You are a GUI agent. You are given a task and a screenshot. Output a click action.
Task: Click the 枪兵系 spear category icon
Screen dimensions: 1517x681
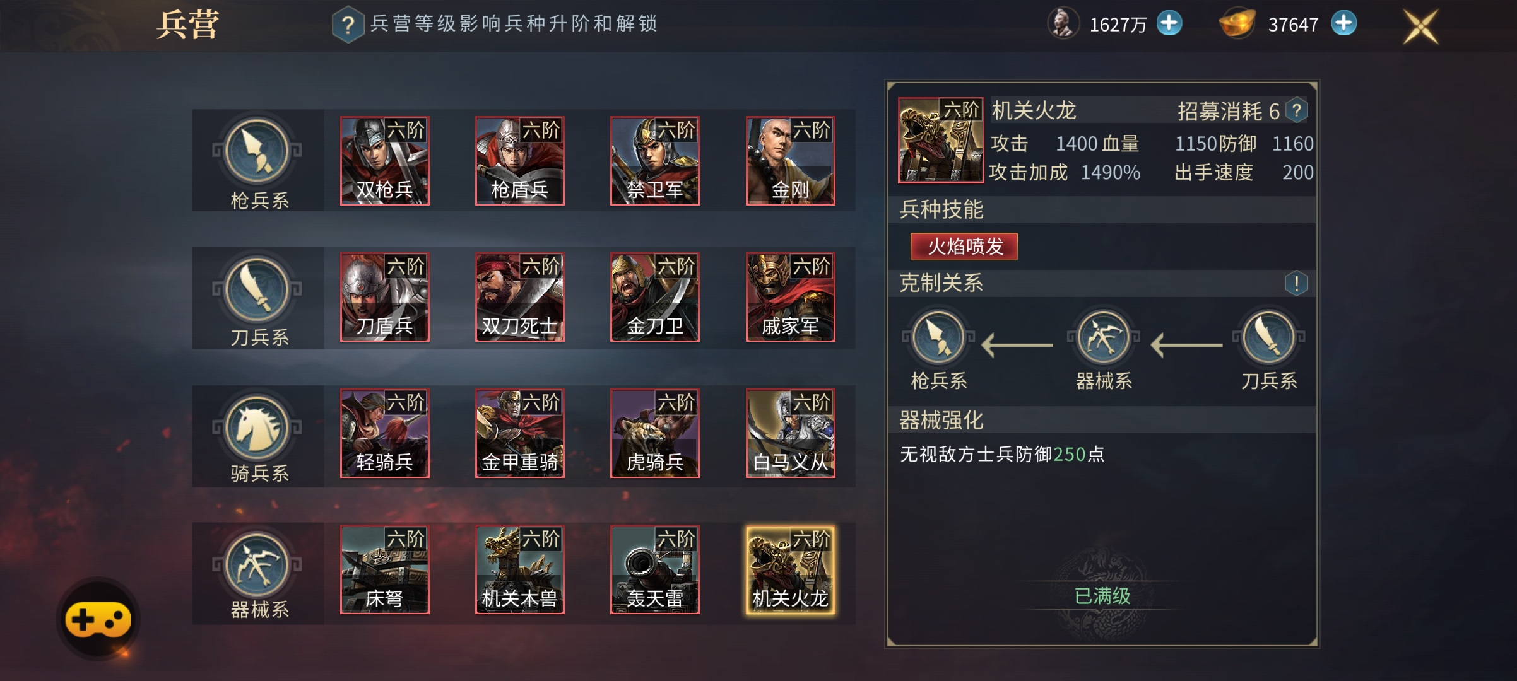point(257,151)
